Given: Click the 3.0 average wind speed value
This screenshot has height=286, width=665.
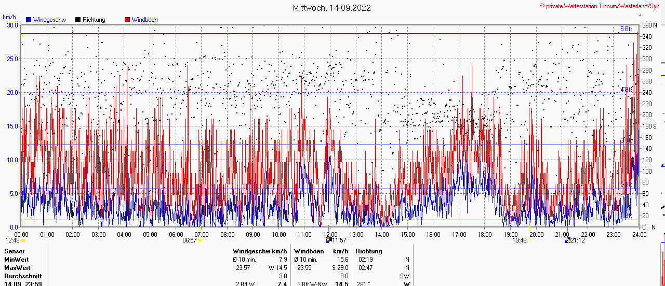Looking at the screenshot, I should point(283,276).
